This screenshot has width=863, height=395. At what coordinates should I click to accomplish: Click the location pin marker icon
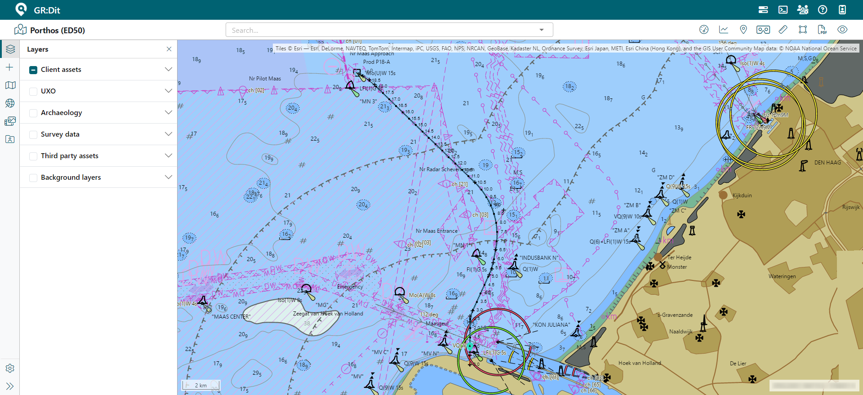pyautogui.click(x=743, y=30)
